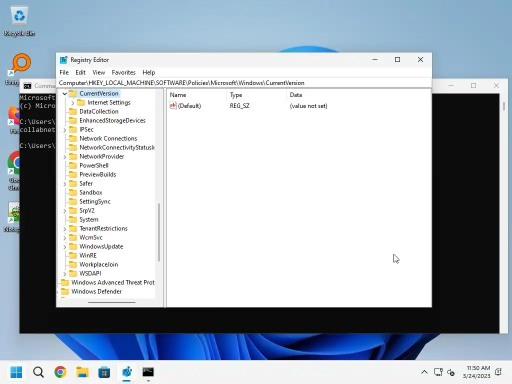Switch to Command Prompt taskbar icon
This screenshot has width=512, height=384.
[148, 372]
